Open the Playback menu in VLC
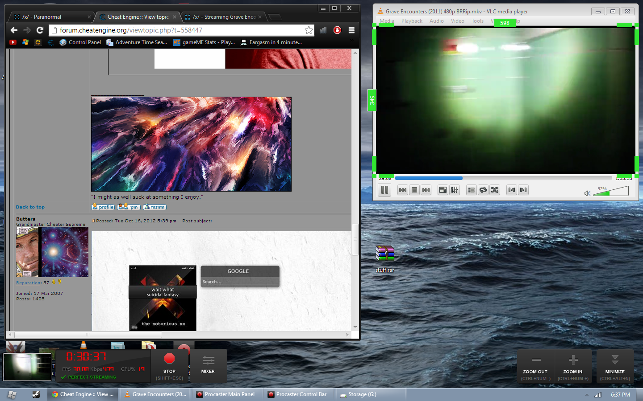The image size is (643, 401). (x=412, y=21)
